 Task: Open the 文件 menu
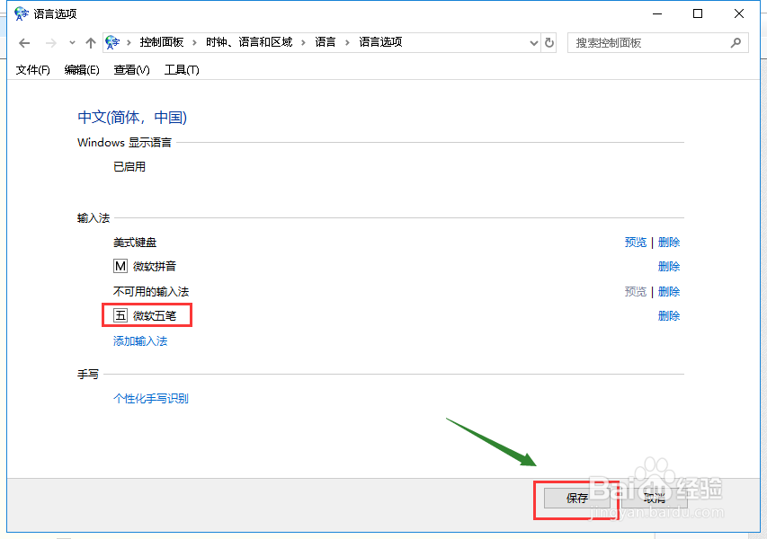point(32,69)
